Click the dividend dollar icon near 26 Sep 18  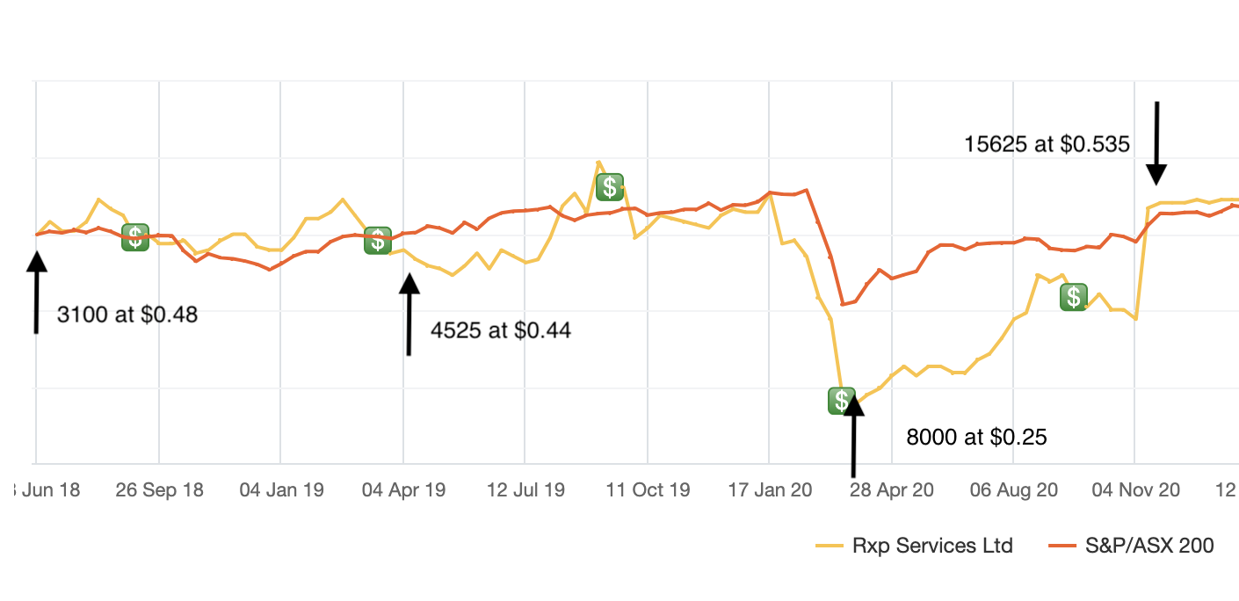point(134,236)
